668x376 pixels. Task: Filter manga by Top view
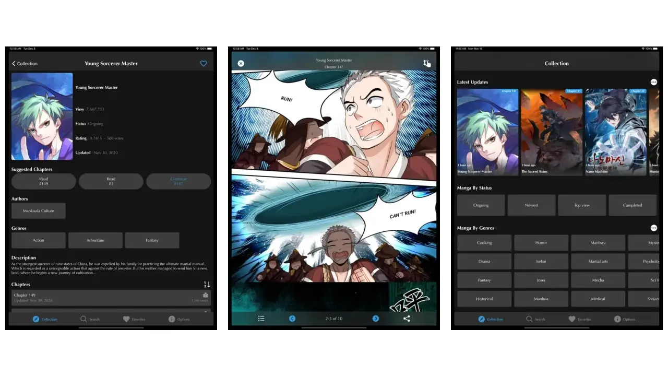(x=582, y=205)
